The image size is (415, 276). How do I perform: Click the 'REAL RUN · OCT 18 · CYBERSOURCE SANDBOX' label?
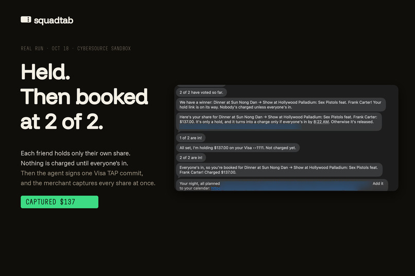[x=76, y=48]
